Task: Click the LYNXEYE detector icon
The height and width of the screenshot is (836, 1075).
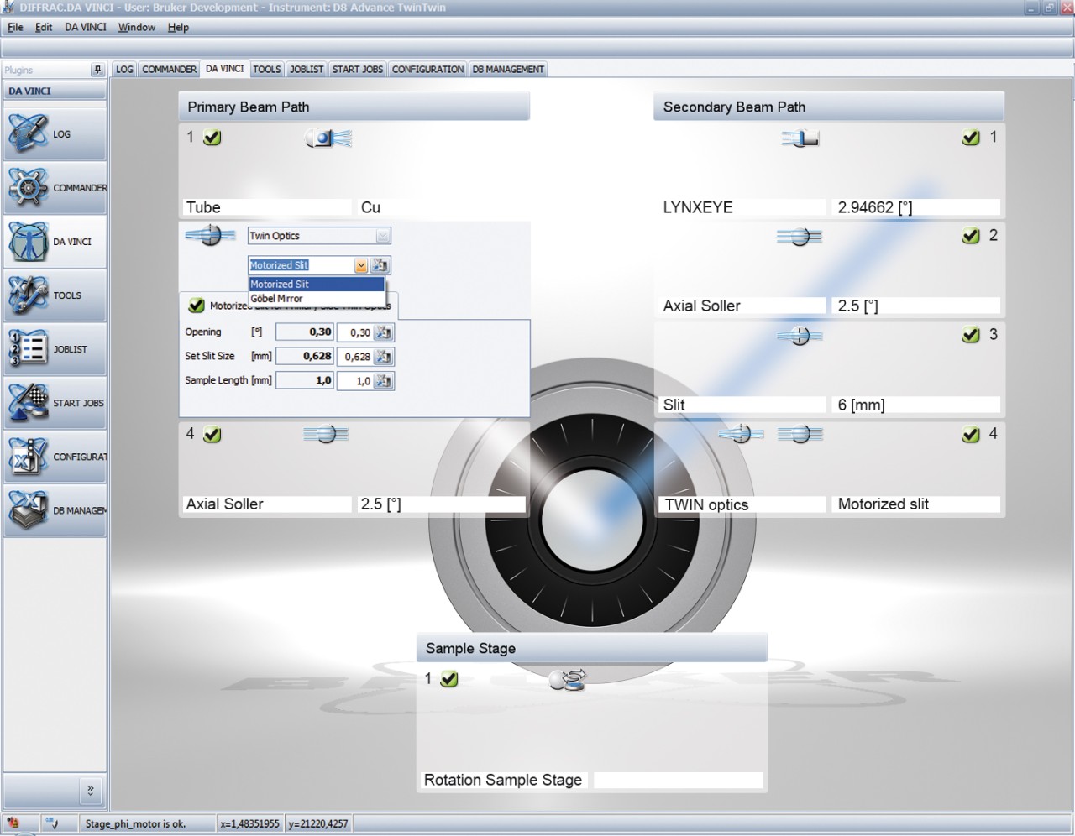Action: 800,138
